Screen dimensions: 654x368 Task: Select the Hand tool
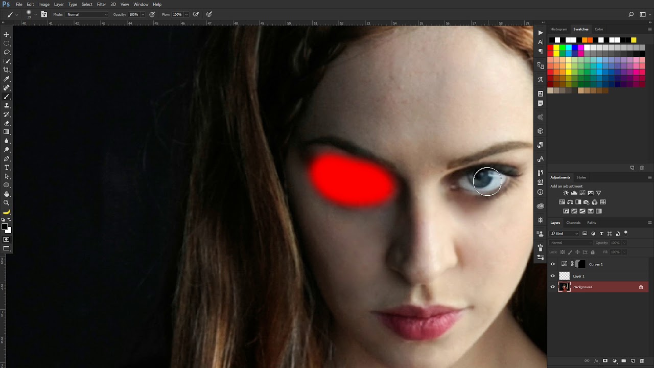7,194
